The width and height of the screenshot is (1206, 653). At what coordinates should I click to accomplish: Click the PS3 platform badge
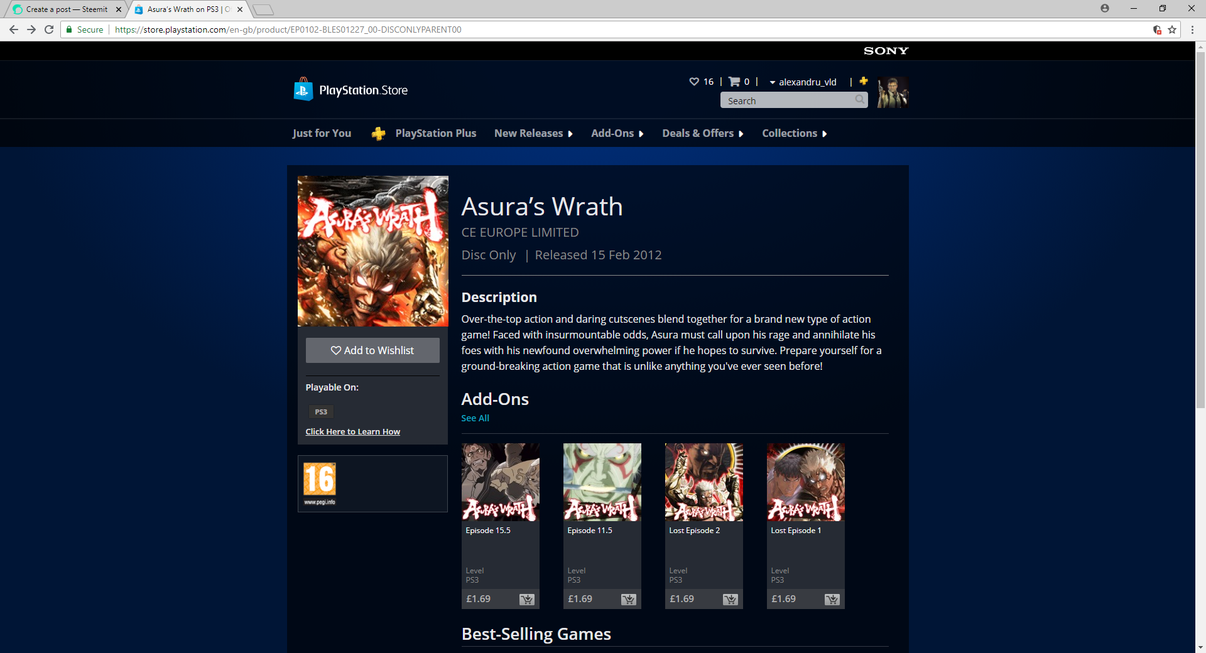(321, 412)
